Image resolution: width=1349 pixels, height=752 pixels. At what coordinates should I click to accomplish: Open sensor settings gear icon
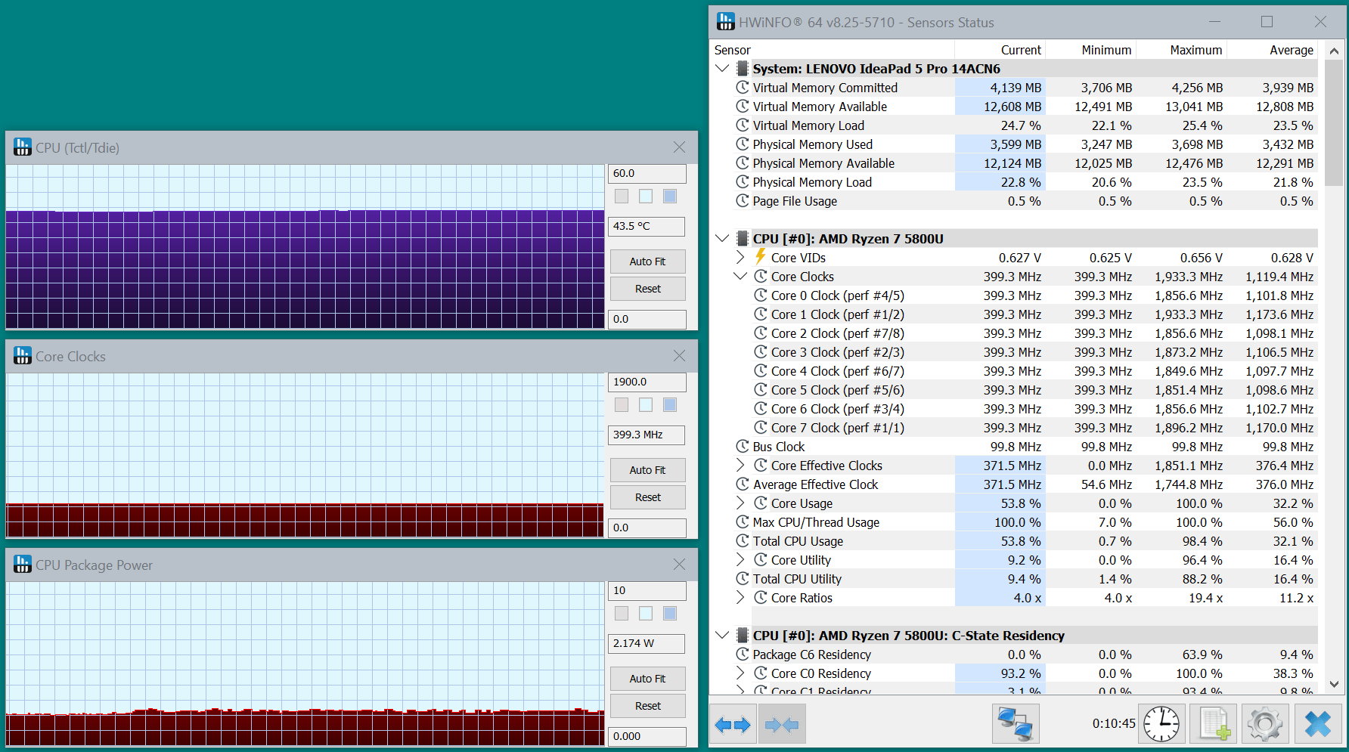point(1264,724)
